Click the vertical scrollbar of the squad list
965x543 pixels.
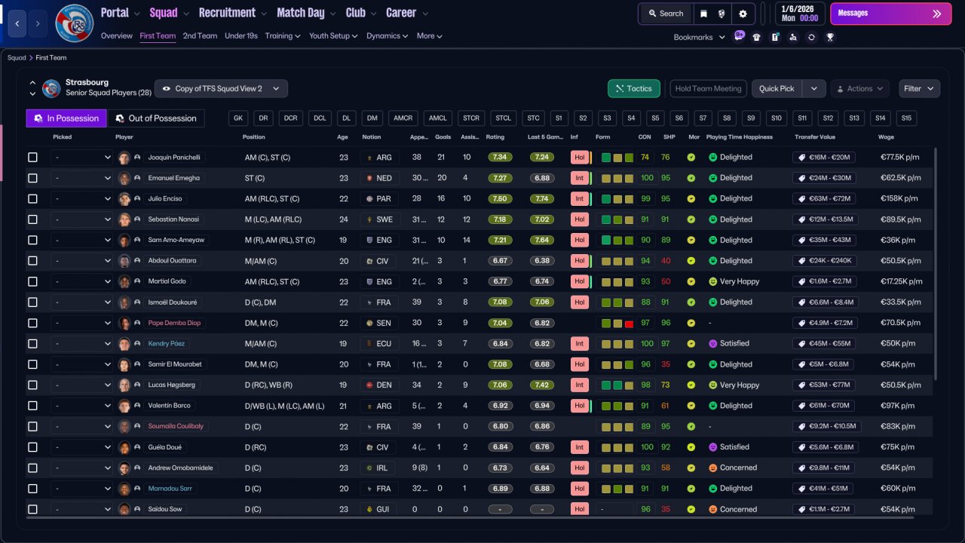pos(936,264)
